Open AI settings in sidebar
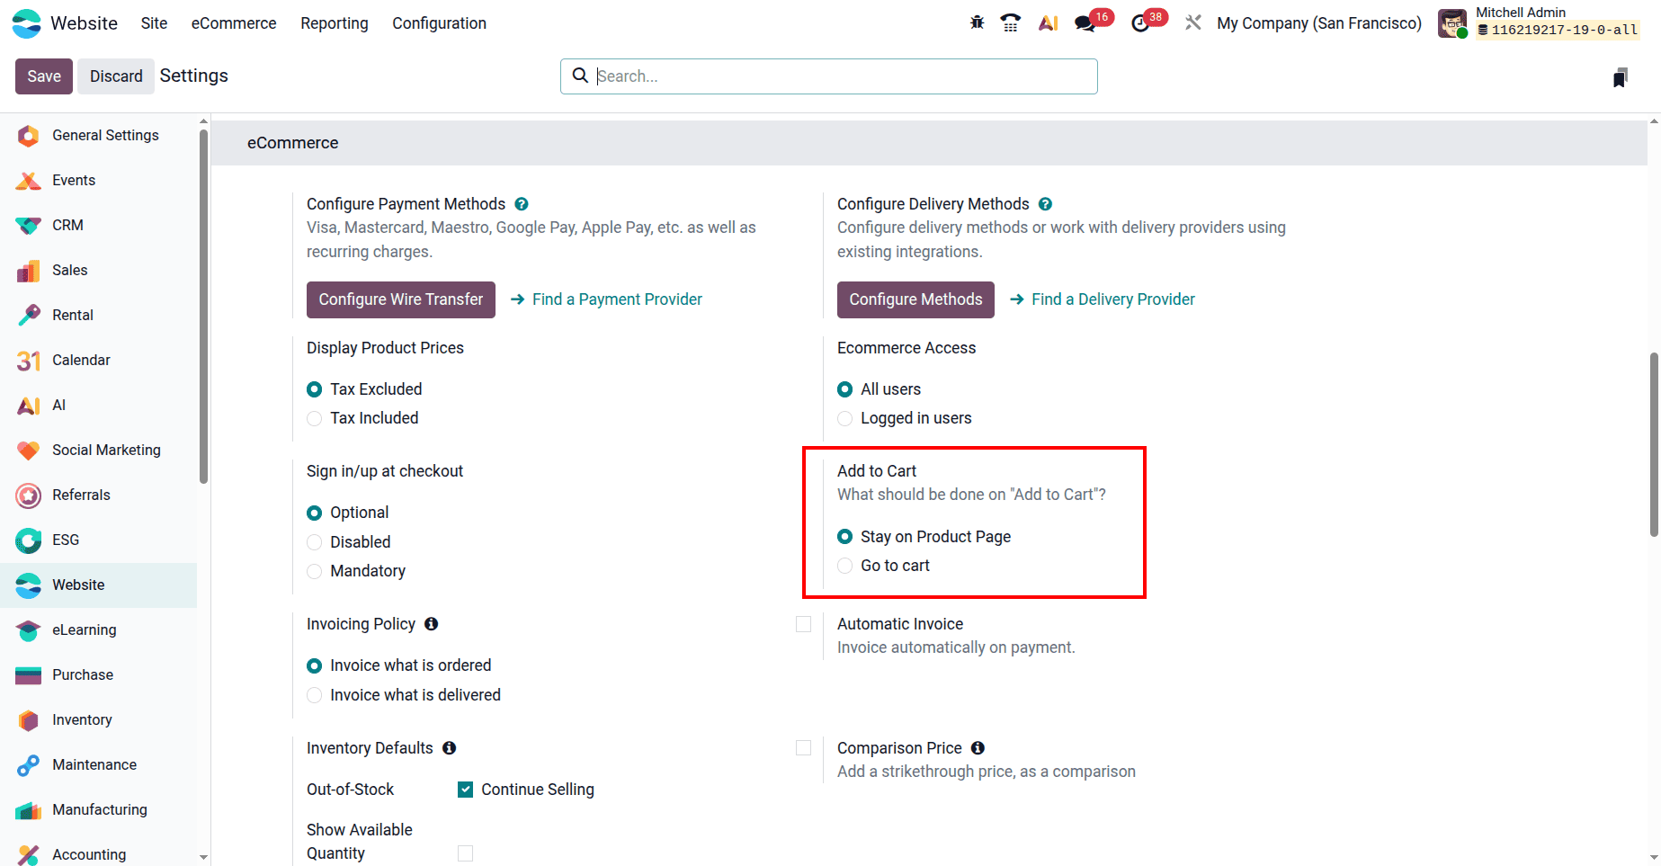This screenshot has width=1661, height=866. (98, 406)
